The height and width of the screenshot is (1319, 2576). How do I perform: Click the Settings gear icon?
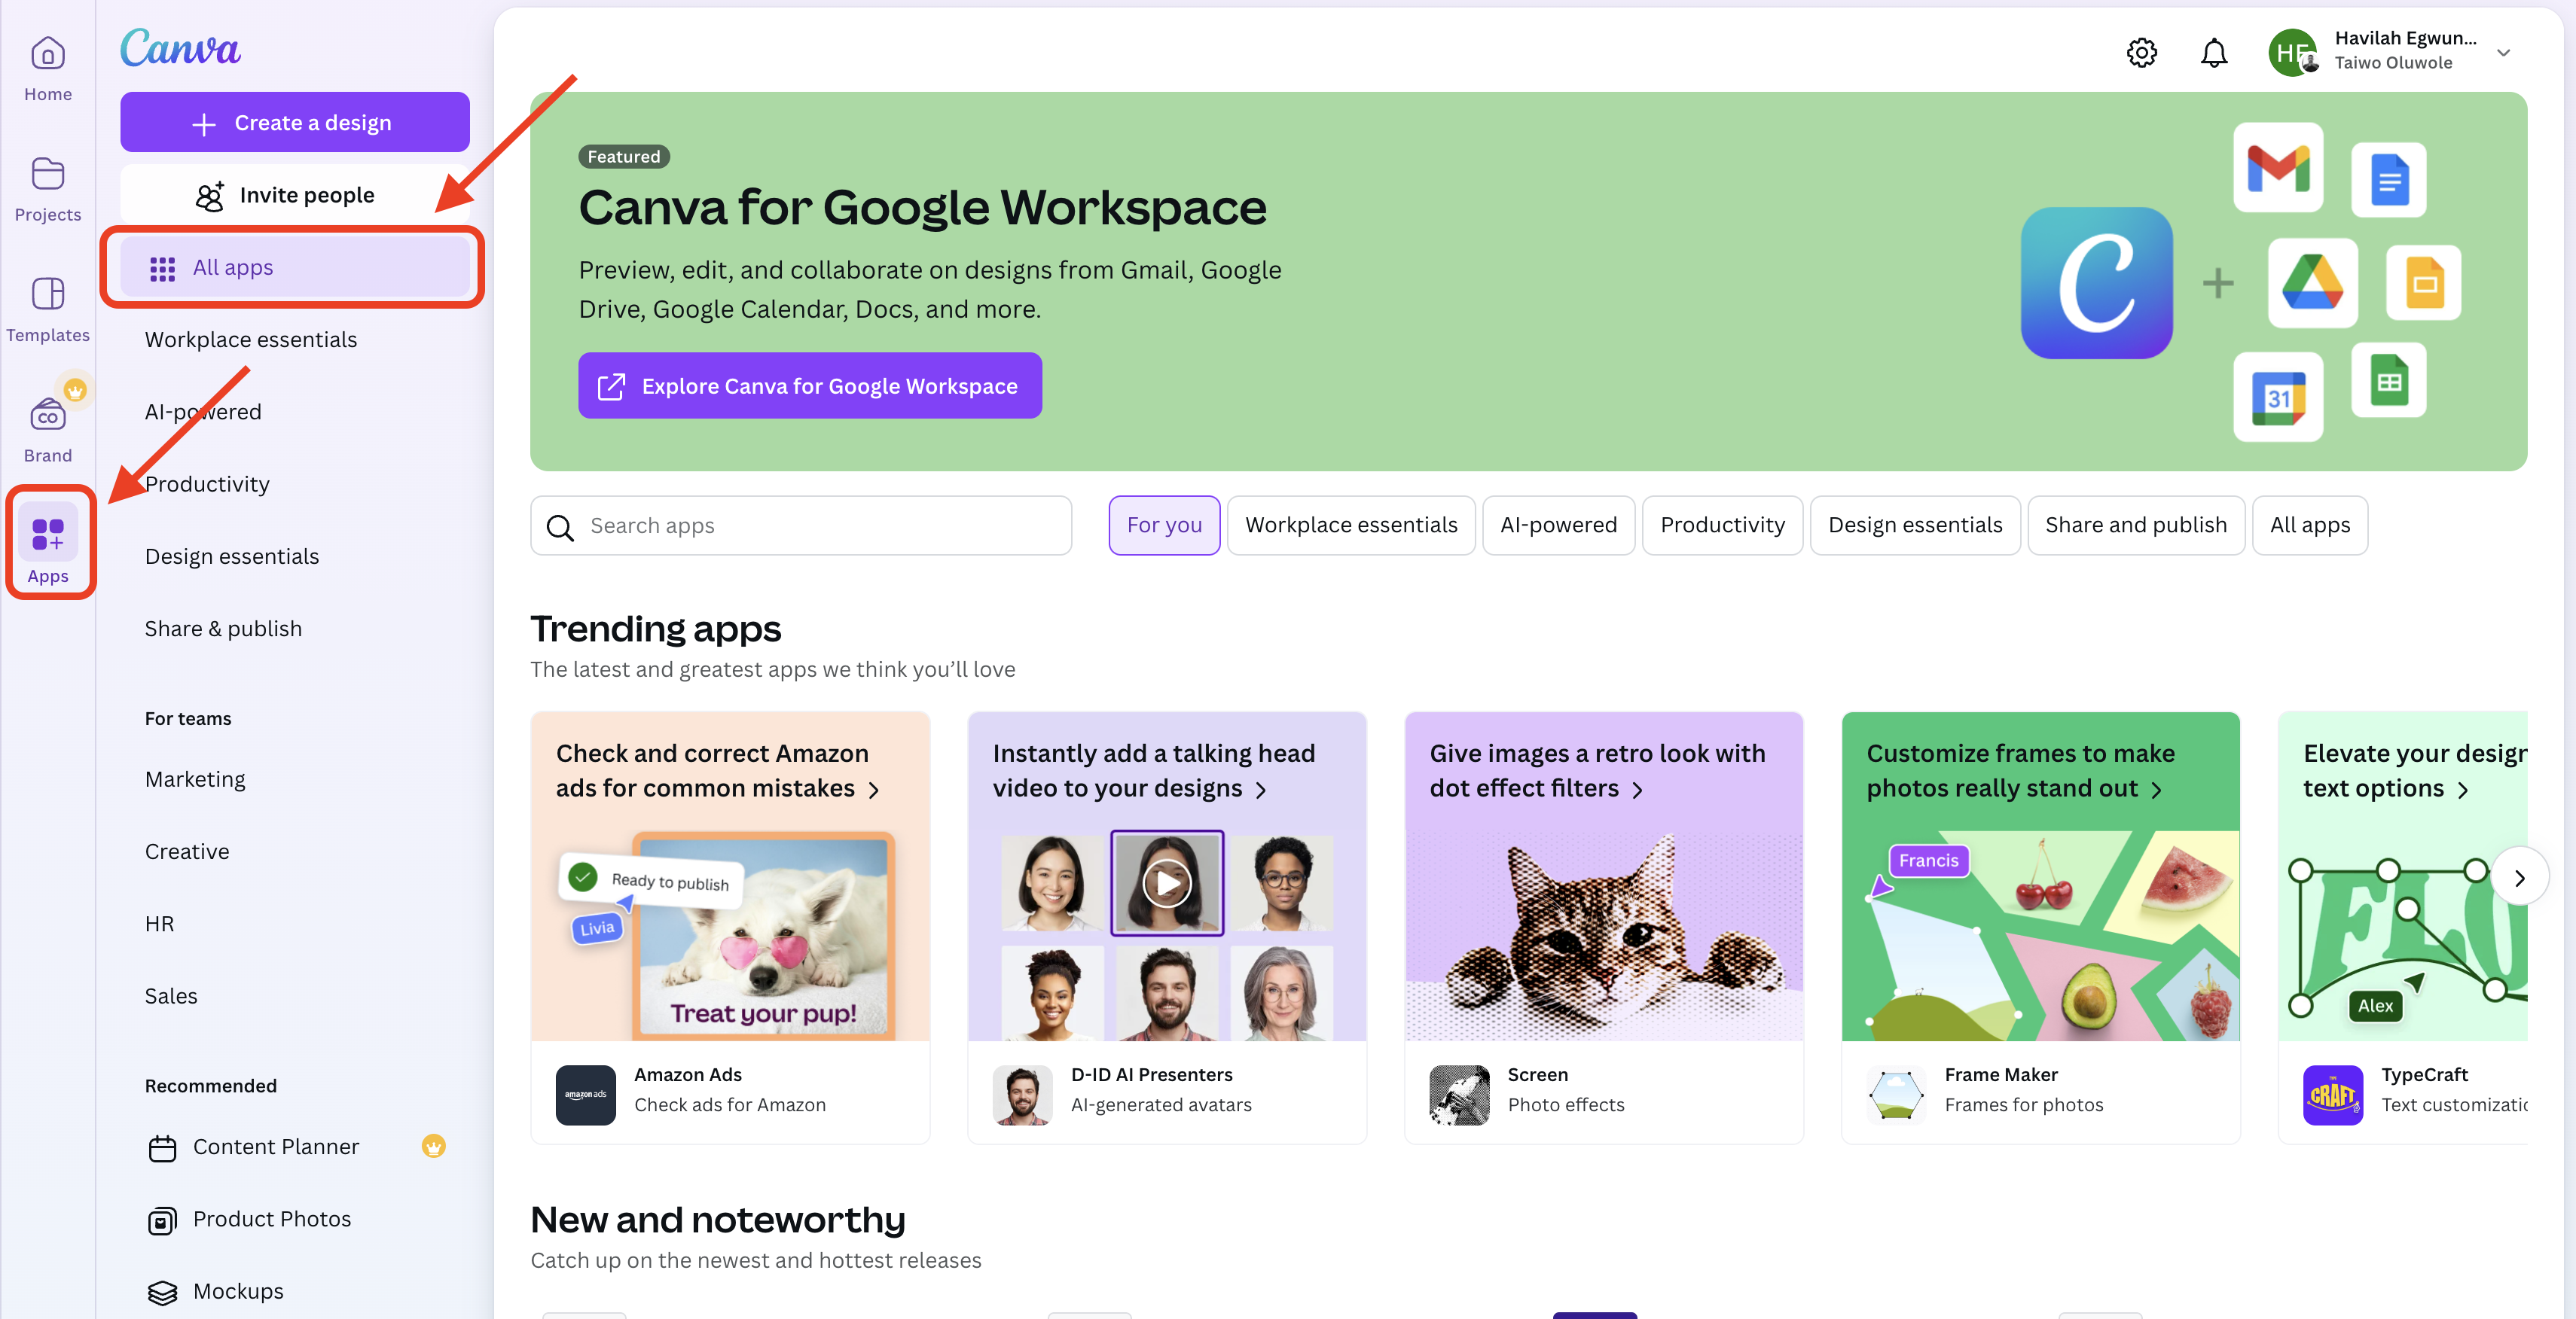point(2142,50)
